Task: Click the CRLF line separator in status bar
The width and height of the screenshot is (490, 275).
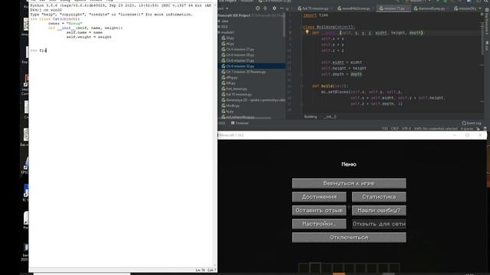Action: (395, 128)
